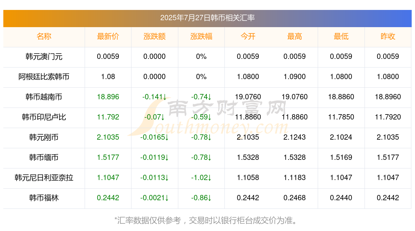415x231 pixels.
Task: Click the 阿根廷比索韩币 row name
Action: click(44, 77)
